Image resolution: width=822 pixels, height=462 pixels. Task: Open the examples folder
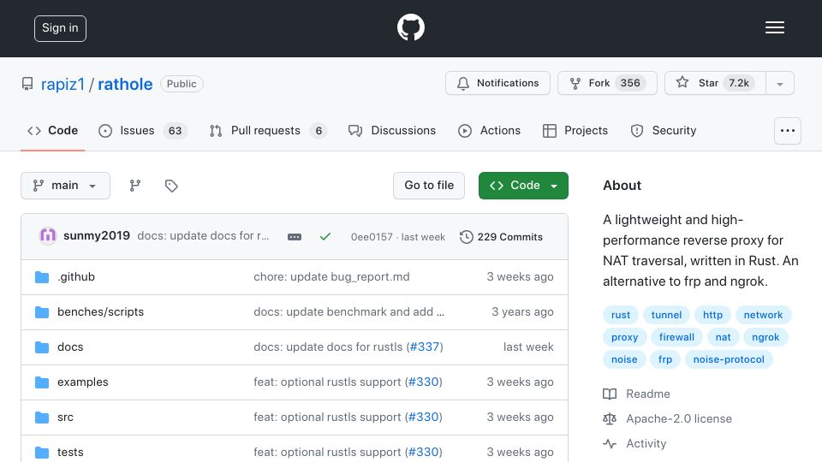(83, 382)
